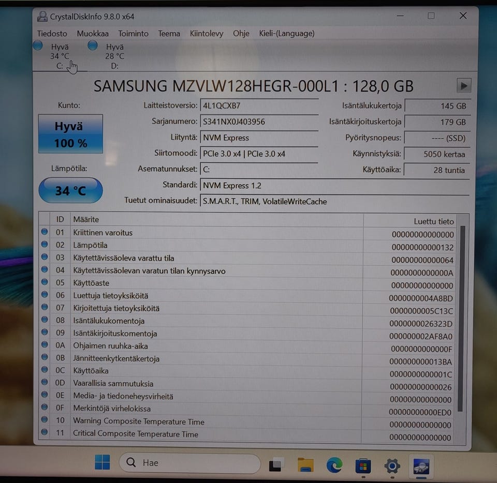The height and width of the screenshot is (483, 497).
Task: Click the ID column header
Action: click(60, 219)
